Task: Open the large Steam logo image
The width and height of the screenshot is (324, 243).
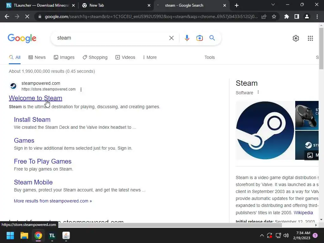Action: (265, 130)
